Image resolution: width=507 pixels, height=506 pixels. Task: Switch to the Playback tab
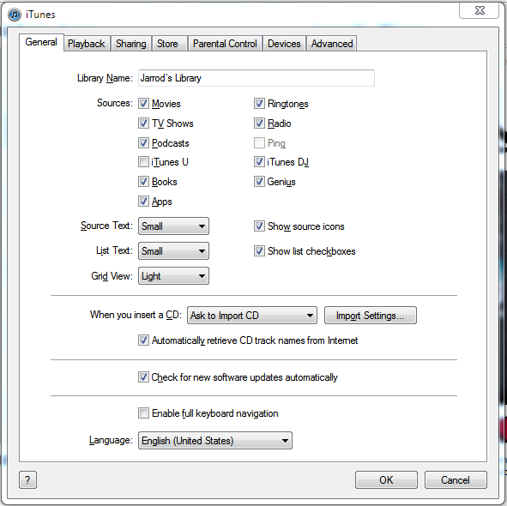coord(87,44)
